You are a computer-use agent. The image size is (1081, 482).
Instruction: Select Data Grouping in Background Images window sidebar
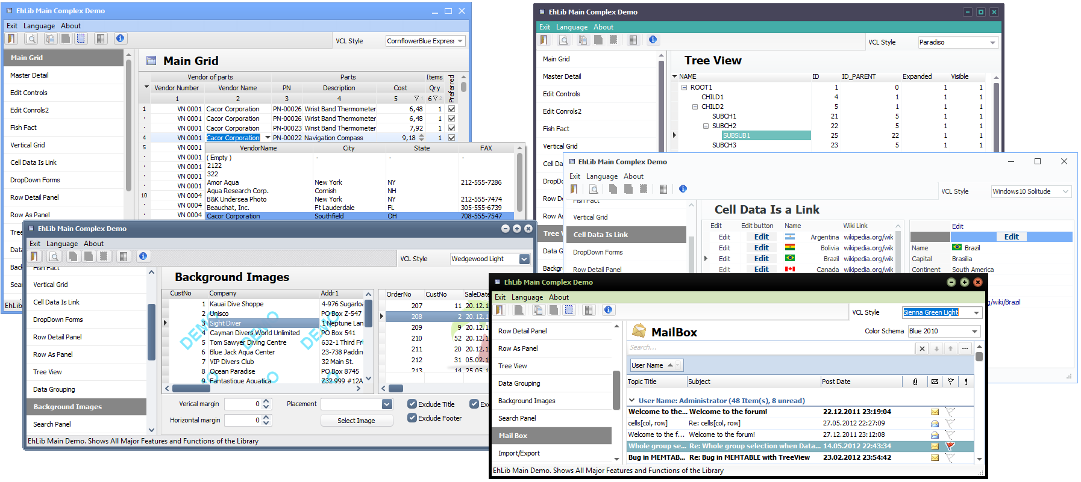(x=86, y=389)
